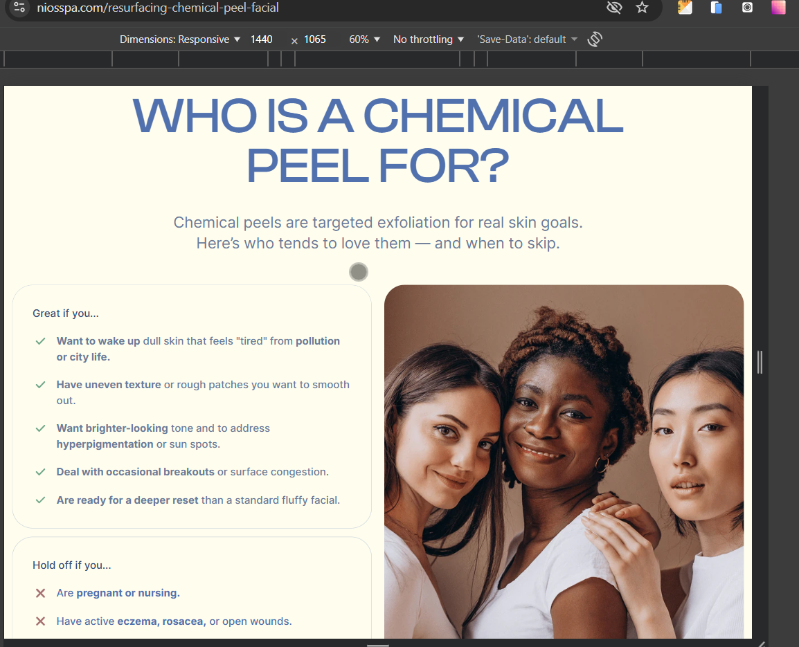Viewport: 799px width, 647px height.
Task: Open the No throttling dropdown
Action: pos(428,39)
